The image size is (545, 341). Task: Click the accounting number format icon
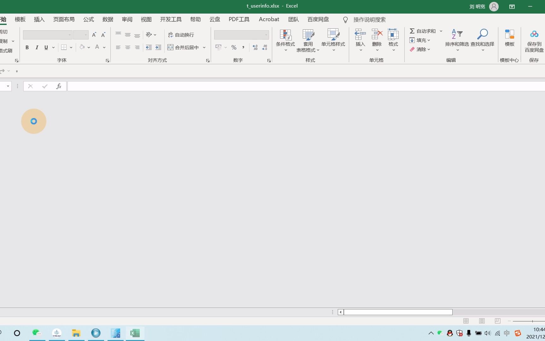218,47
